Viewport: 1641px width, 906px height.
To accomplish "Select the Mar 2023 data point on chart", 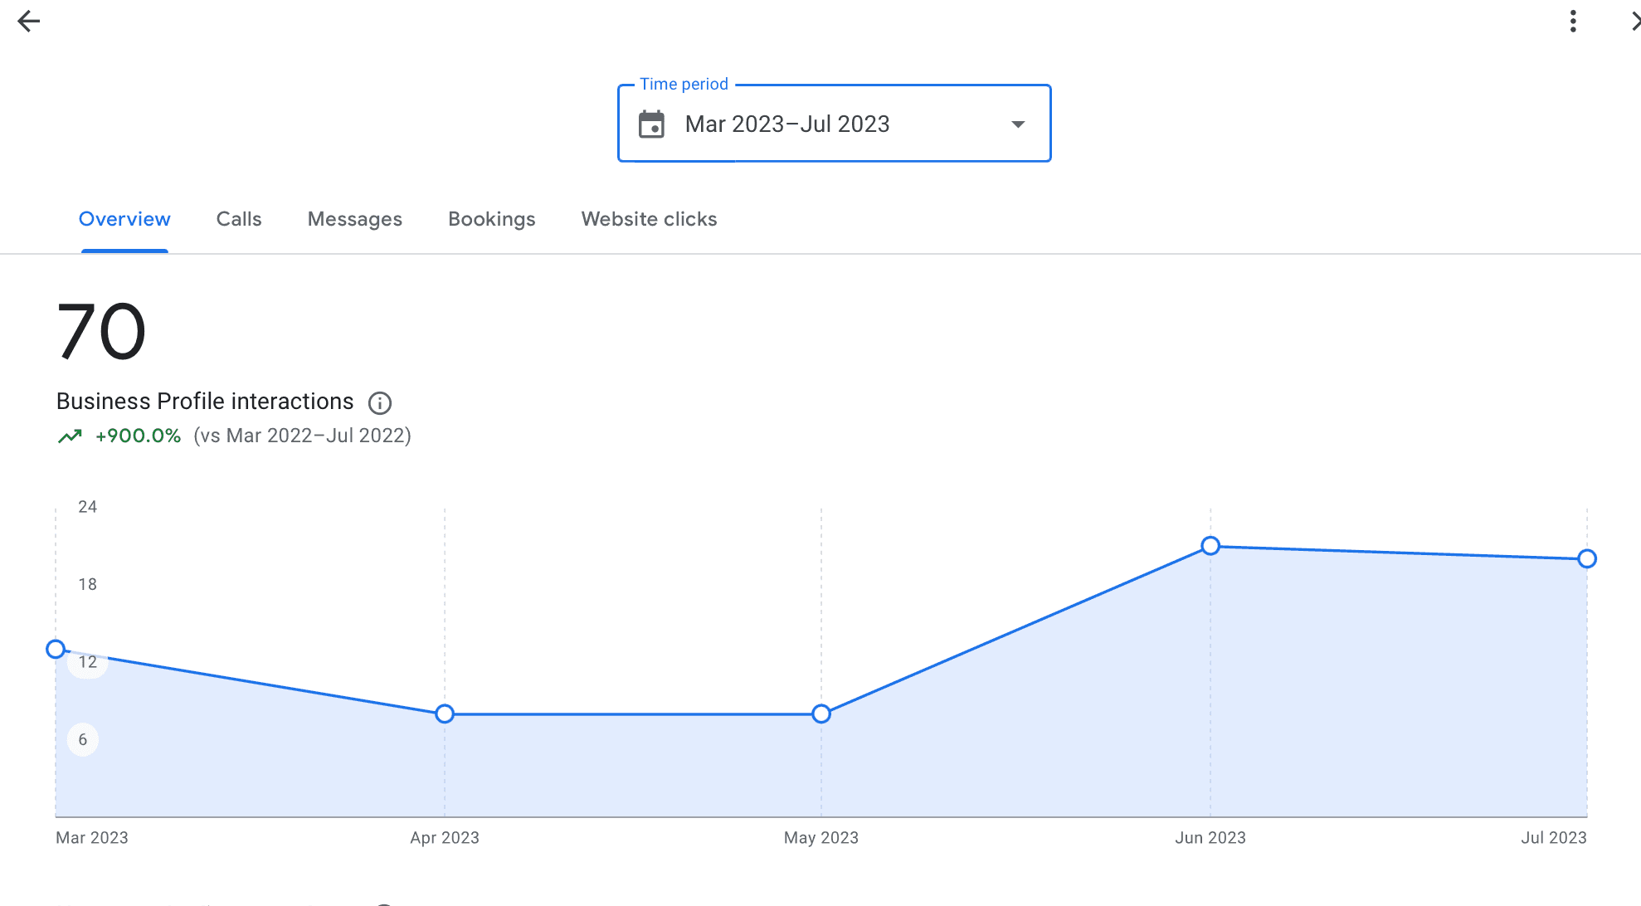I will 56,649.
